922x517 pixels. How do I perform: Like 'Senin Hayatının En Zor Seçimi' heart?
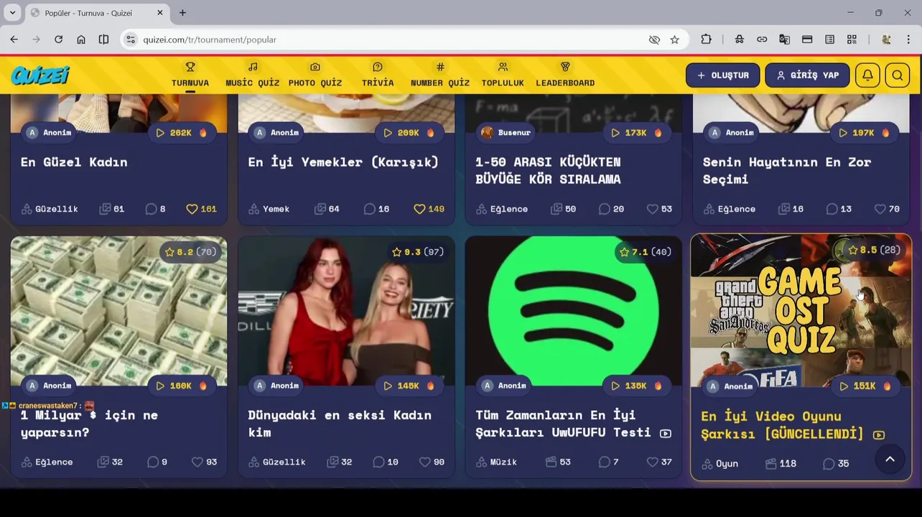pos(880,209)
